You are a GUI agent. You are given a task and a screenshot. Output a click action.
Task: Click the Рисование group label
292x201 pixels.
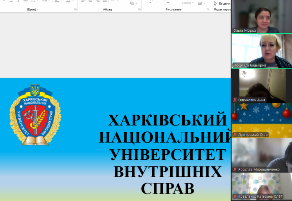(x=174, y=9)
